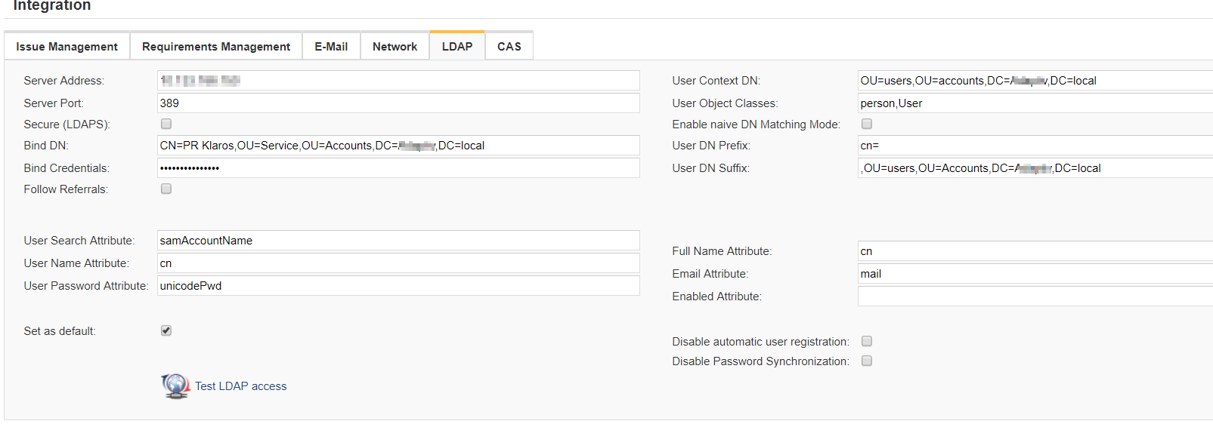This screenshot has height=424, width=1213.
Task: Uncheck the Set as default checkbox
Action: [x=166, y=330]
